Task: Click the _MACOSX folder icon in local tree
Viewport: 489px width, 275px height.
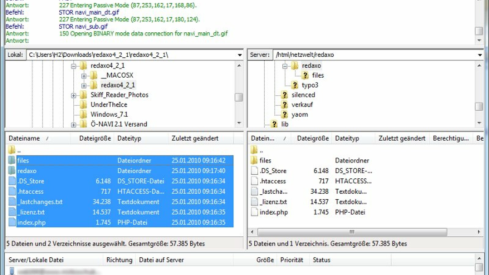Action: tap(94, 75)
